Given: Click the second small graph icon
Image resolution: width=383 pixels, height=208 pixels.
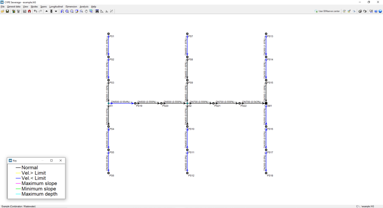Looking at the screenshot, I should click(107, 11).
